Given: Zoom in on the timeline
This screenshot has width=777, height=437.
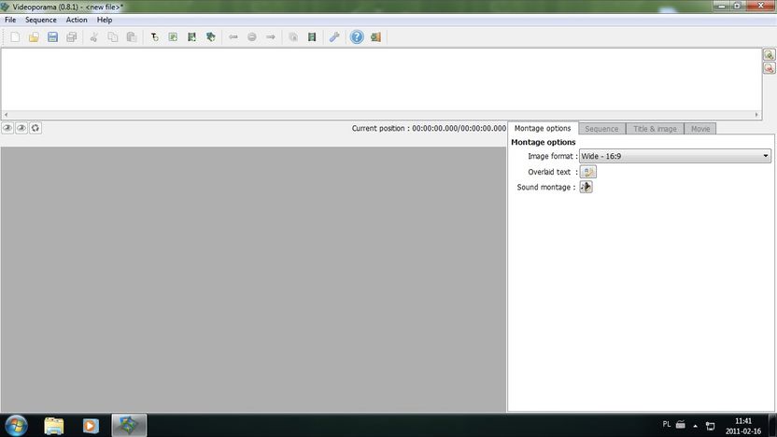Looking at the screenshot, I should [x=769, y=54].
